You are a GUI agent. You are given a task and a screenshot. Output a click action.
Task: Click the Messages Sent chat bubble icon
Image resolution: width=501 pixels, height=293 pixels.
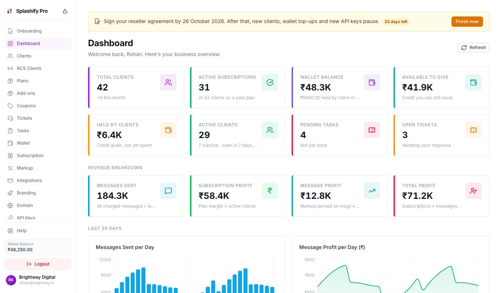pyautogui.click(x=168, y=191)
